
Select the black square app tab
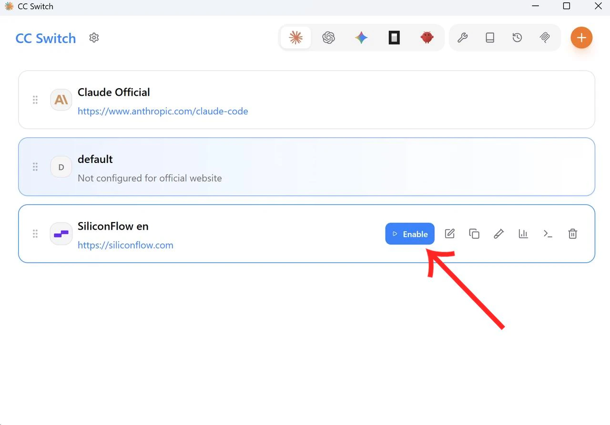coord(394,38)
